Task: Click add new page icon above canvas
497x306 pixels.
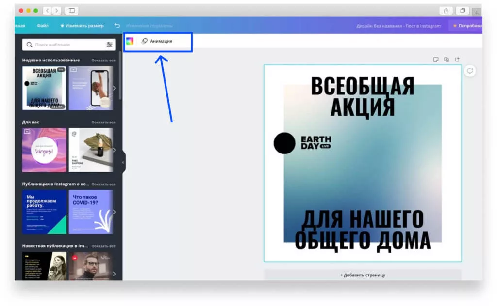Action: 457,60
